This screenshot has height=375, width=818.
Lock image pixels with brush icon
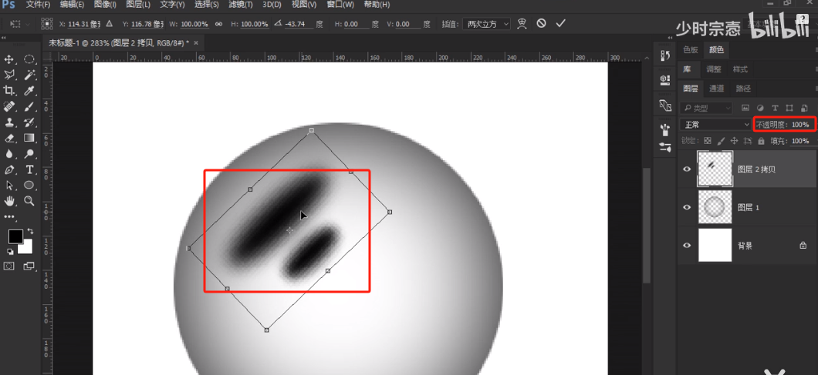point(721,141)
